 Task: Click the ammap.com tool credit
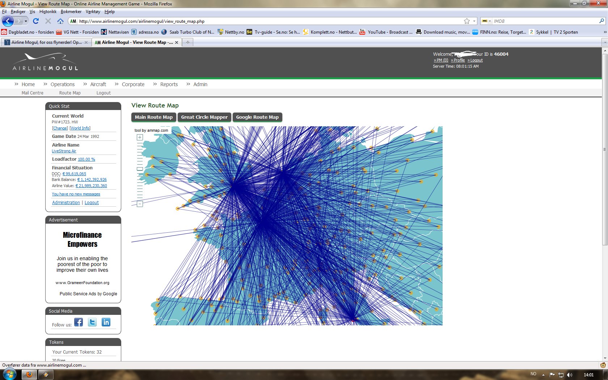tap(151, 130)
